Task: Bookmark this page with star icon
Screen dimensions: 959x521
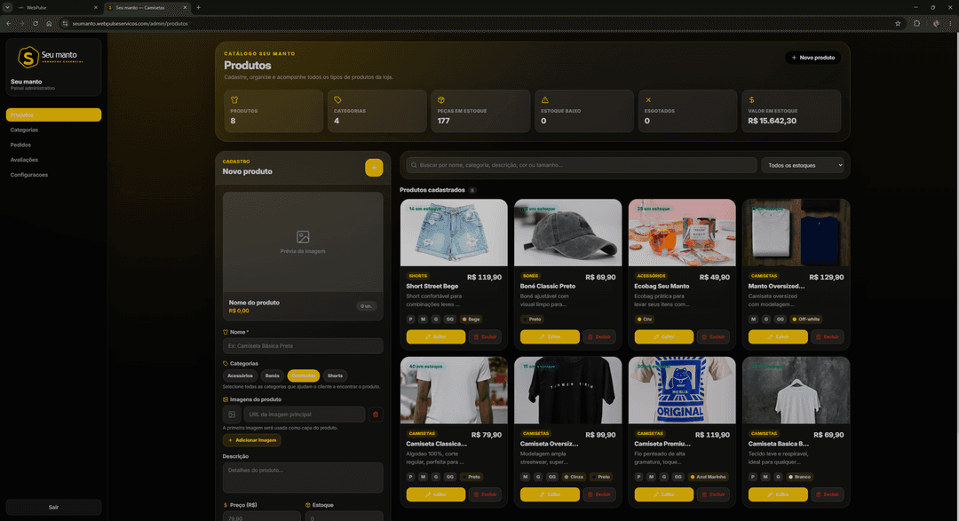Action: [x=898, y=23]
